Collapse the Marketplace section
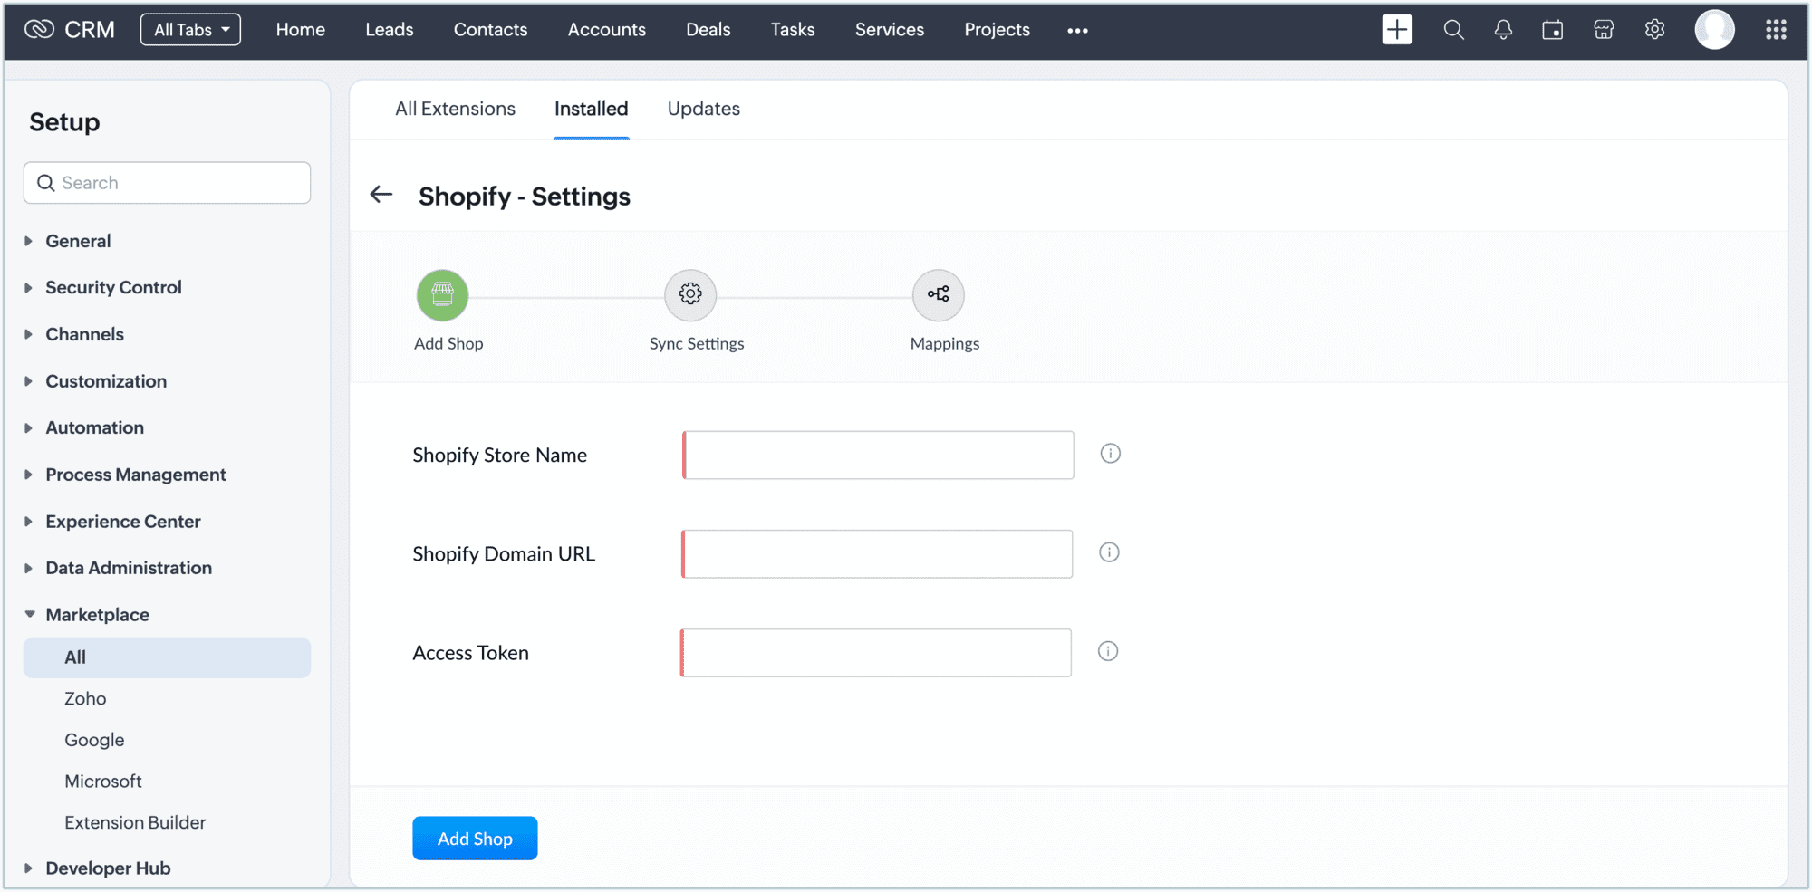Viewport: 1812px width, 892px height. 97,615
